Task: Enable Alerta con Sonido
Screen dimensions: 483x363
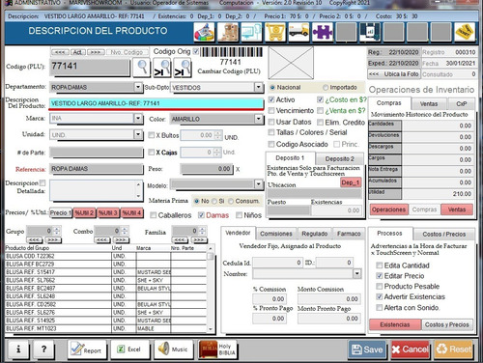Action: pyautogui.click(x=380, y=307)
